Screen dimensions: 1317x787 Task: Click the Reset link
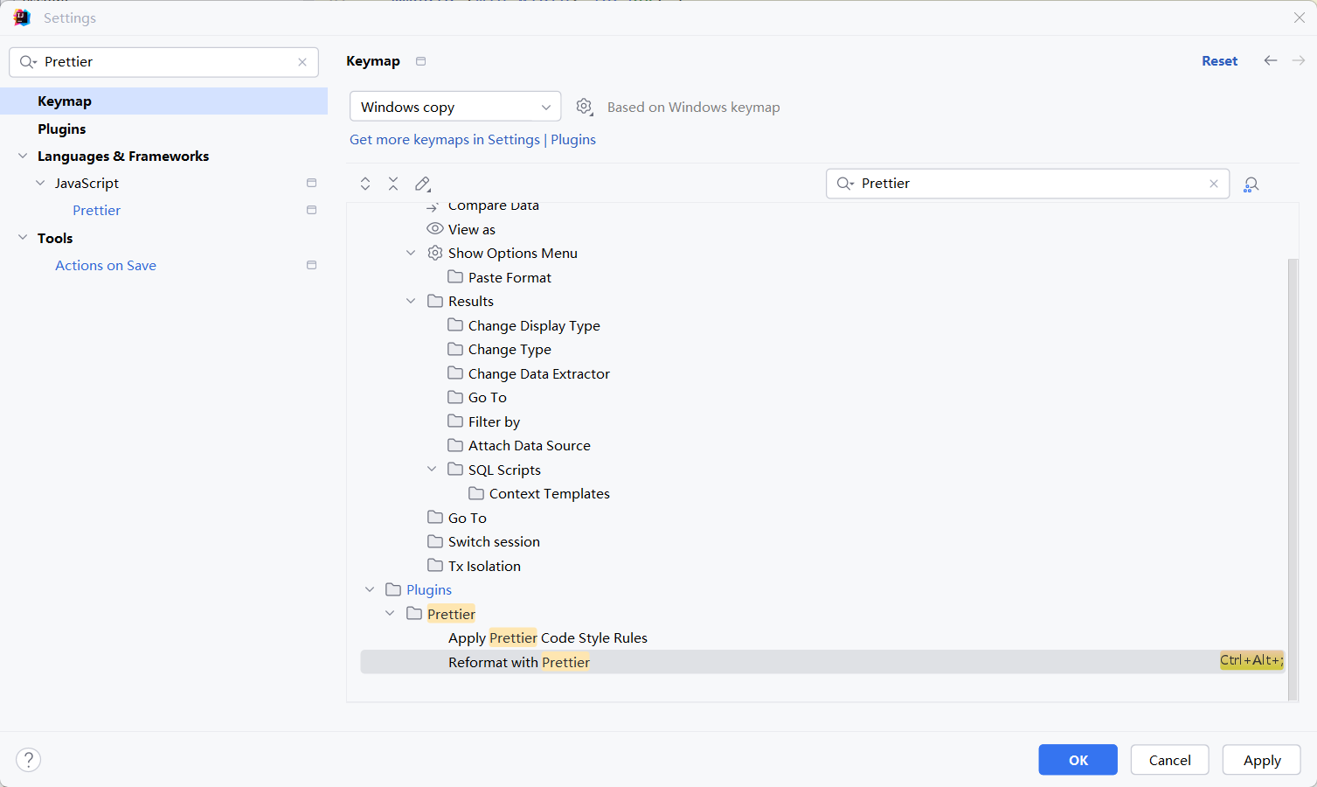pos(1219,61)
